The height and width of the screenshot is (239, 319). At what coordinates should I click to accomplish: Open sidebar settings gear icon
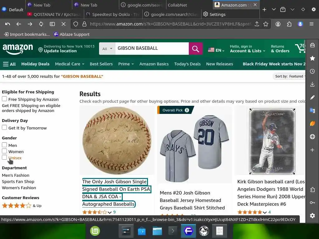312,216
